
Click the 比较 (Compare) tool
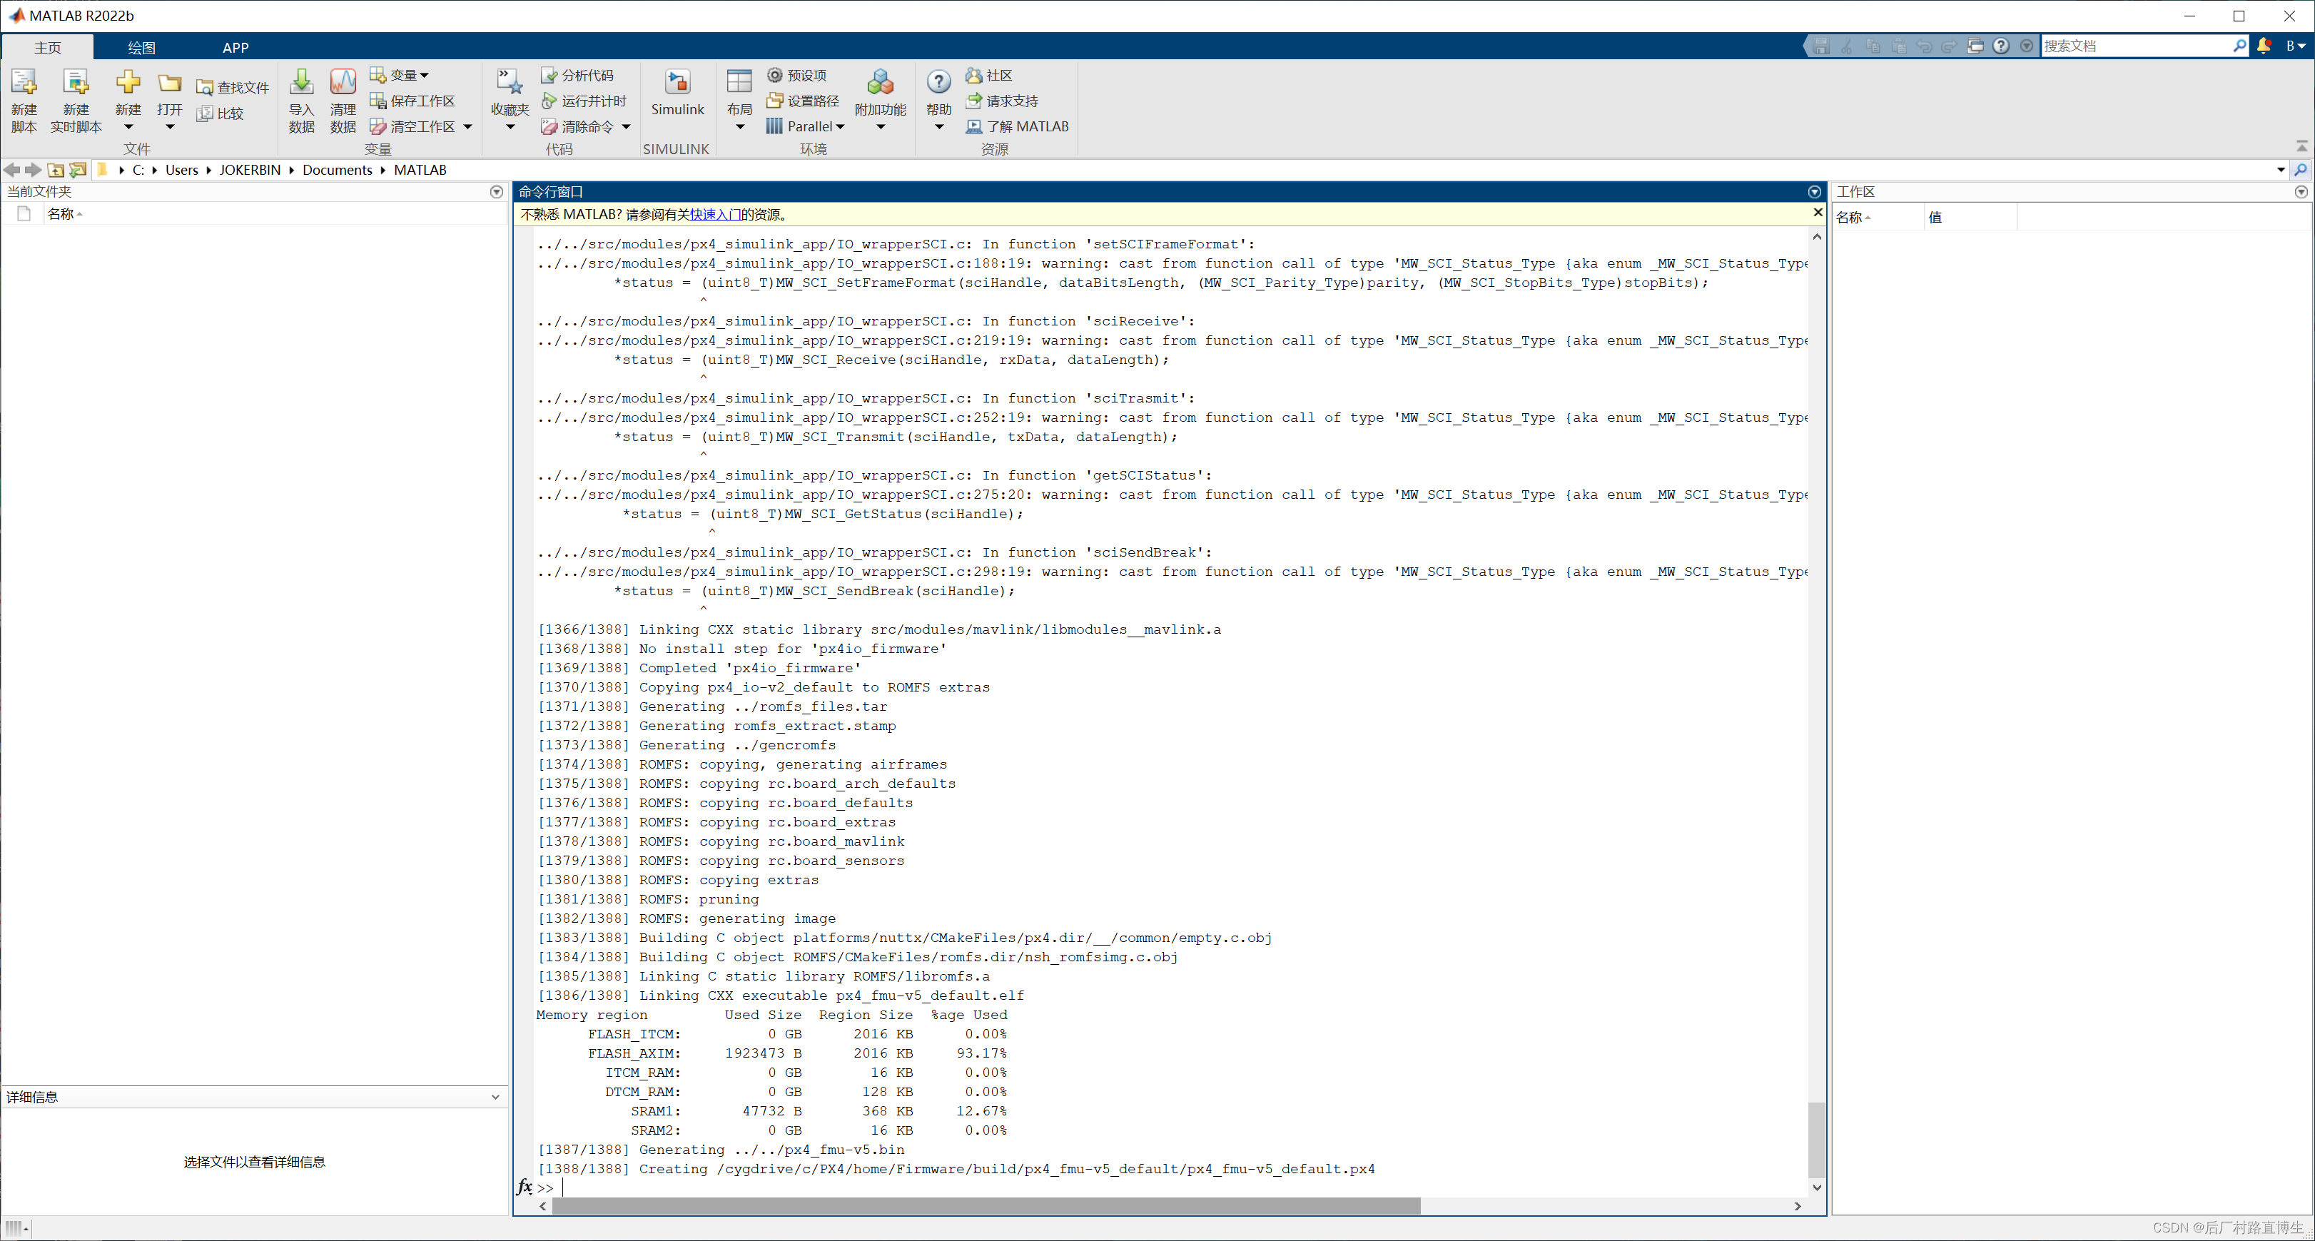pos(221,113)
